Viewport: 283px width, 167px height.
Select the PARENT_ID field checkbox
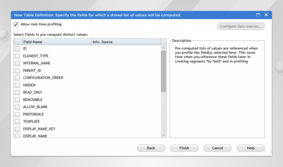[17, 71]
